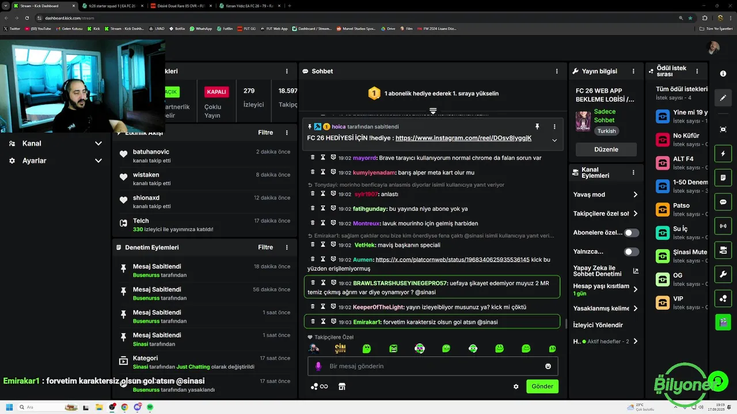Open Yavaş mod options arrow
The height and width of the screenshot is (414, 737).
tap(635, 194)
